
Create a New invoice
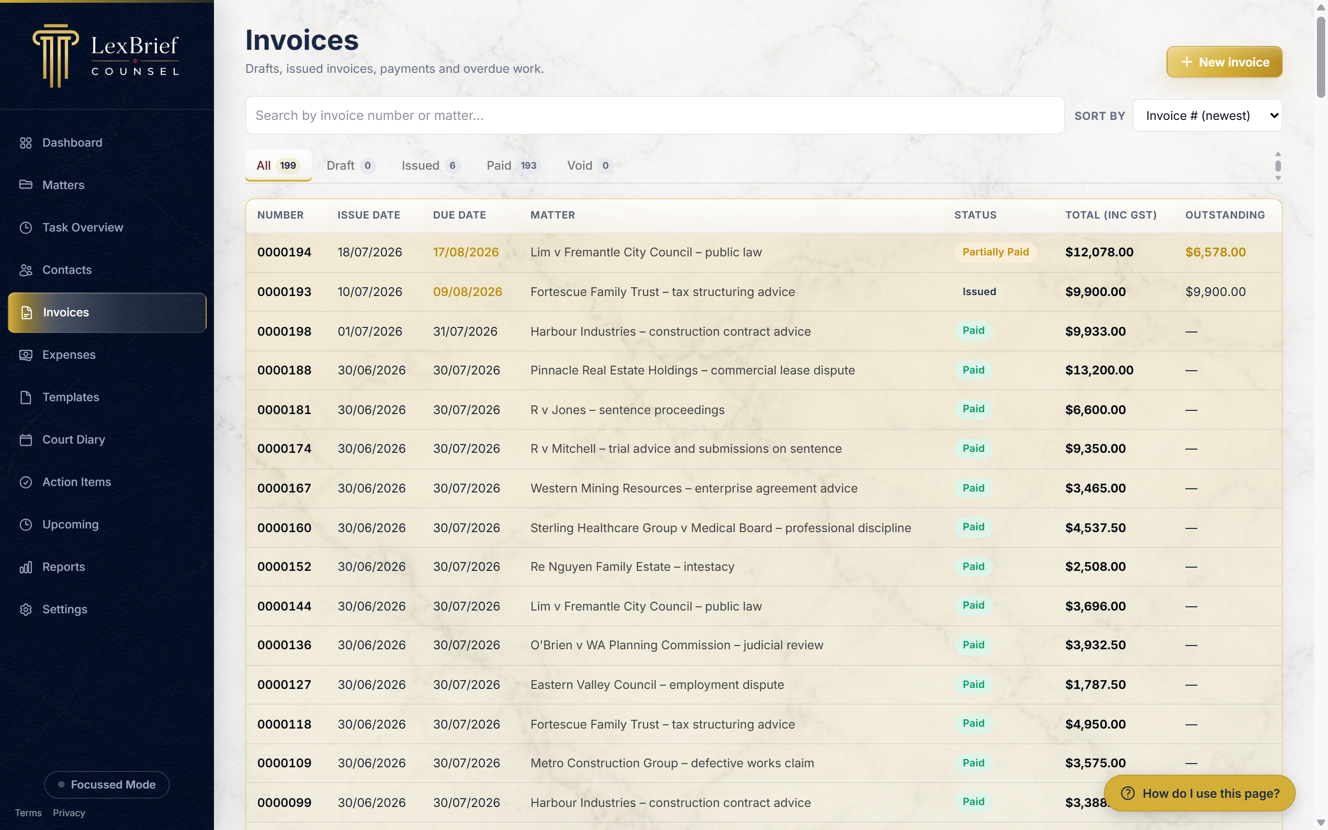pos(1224,62)
